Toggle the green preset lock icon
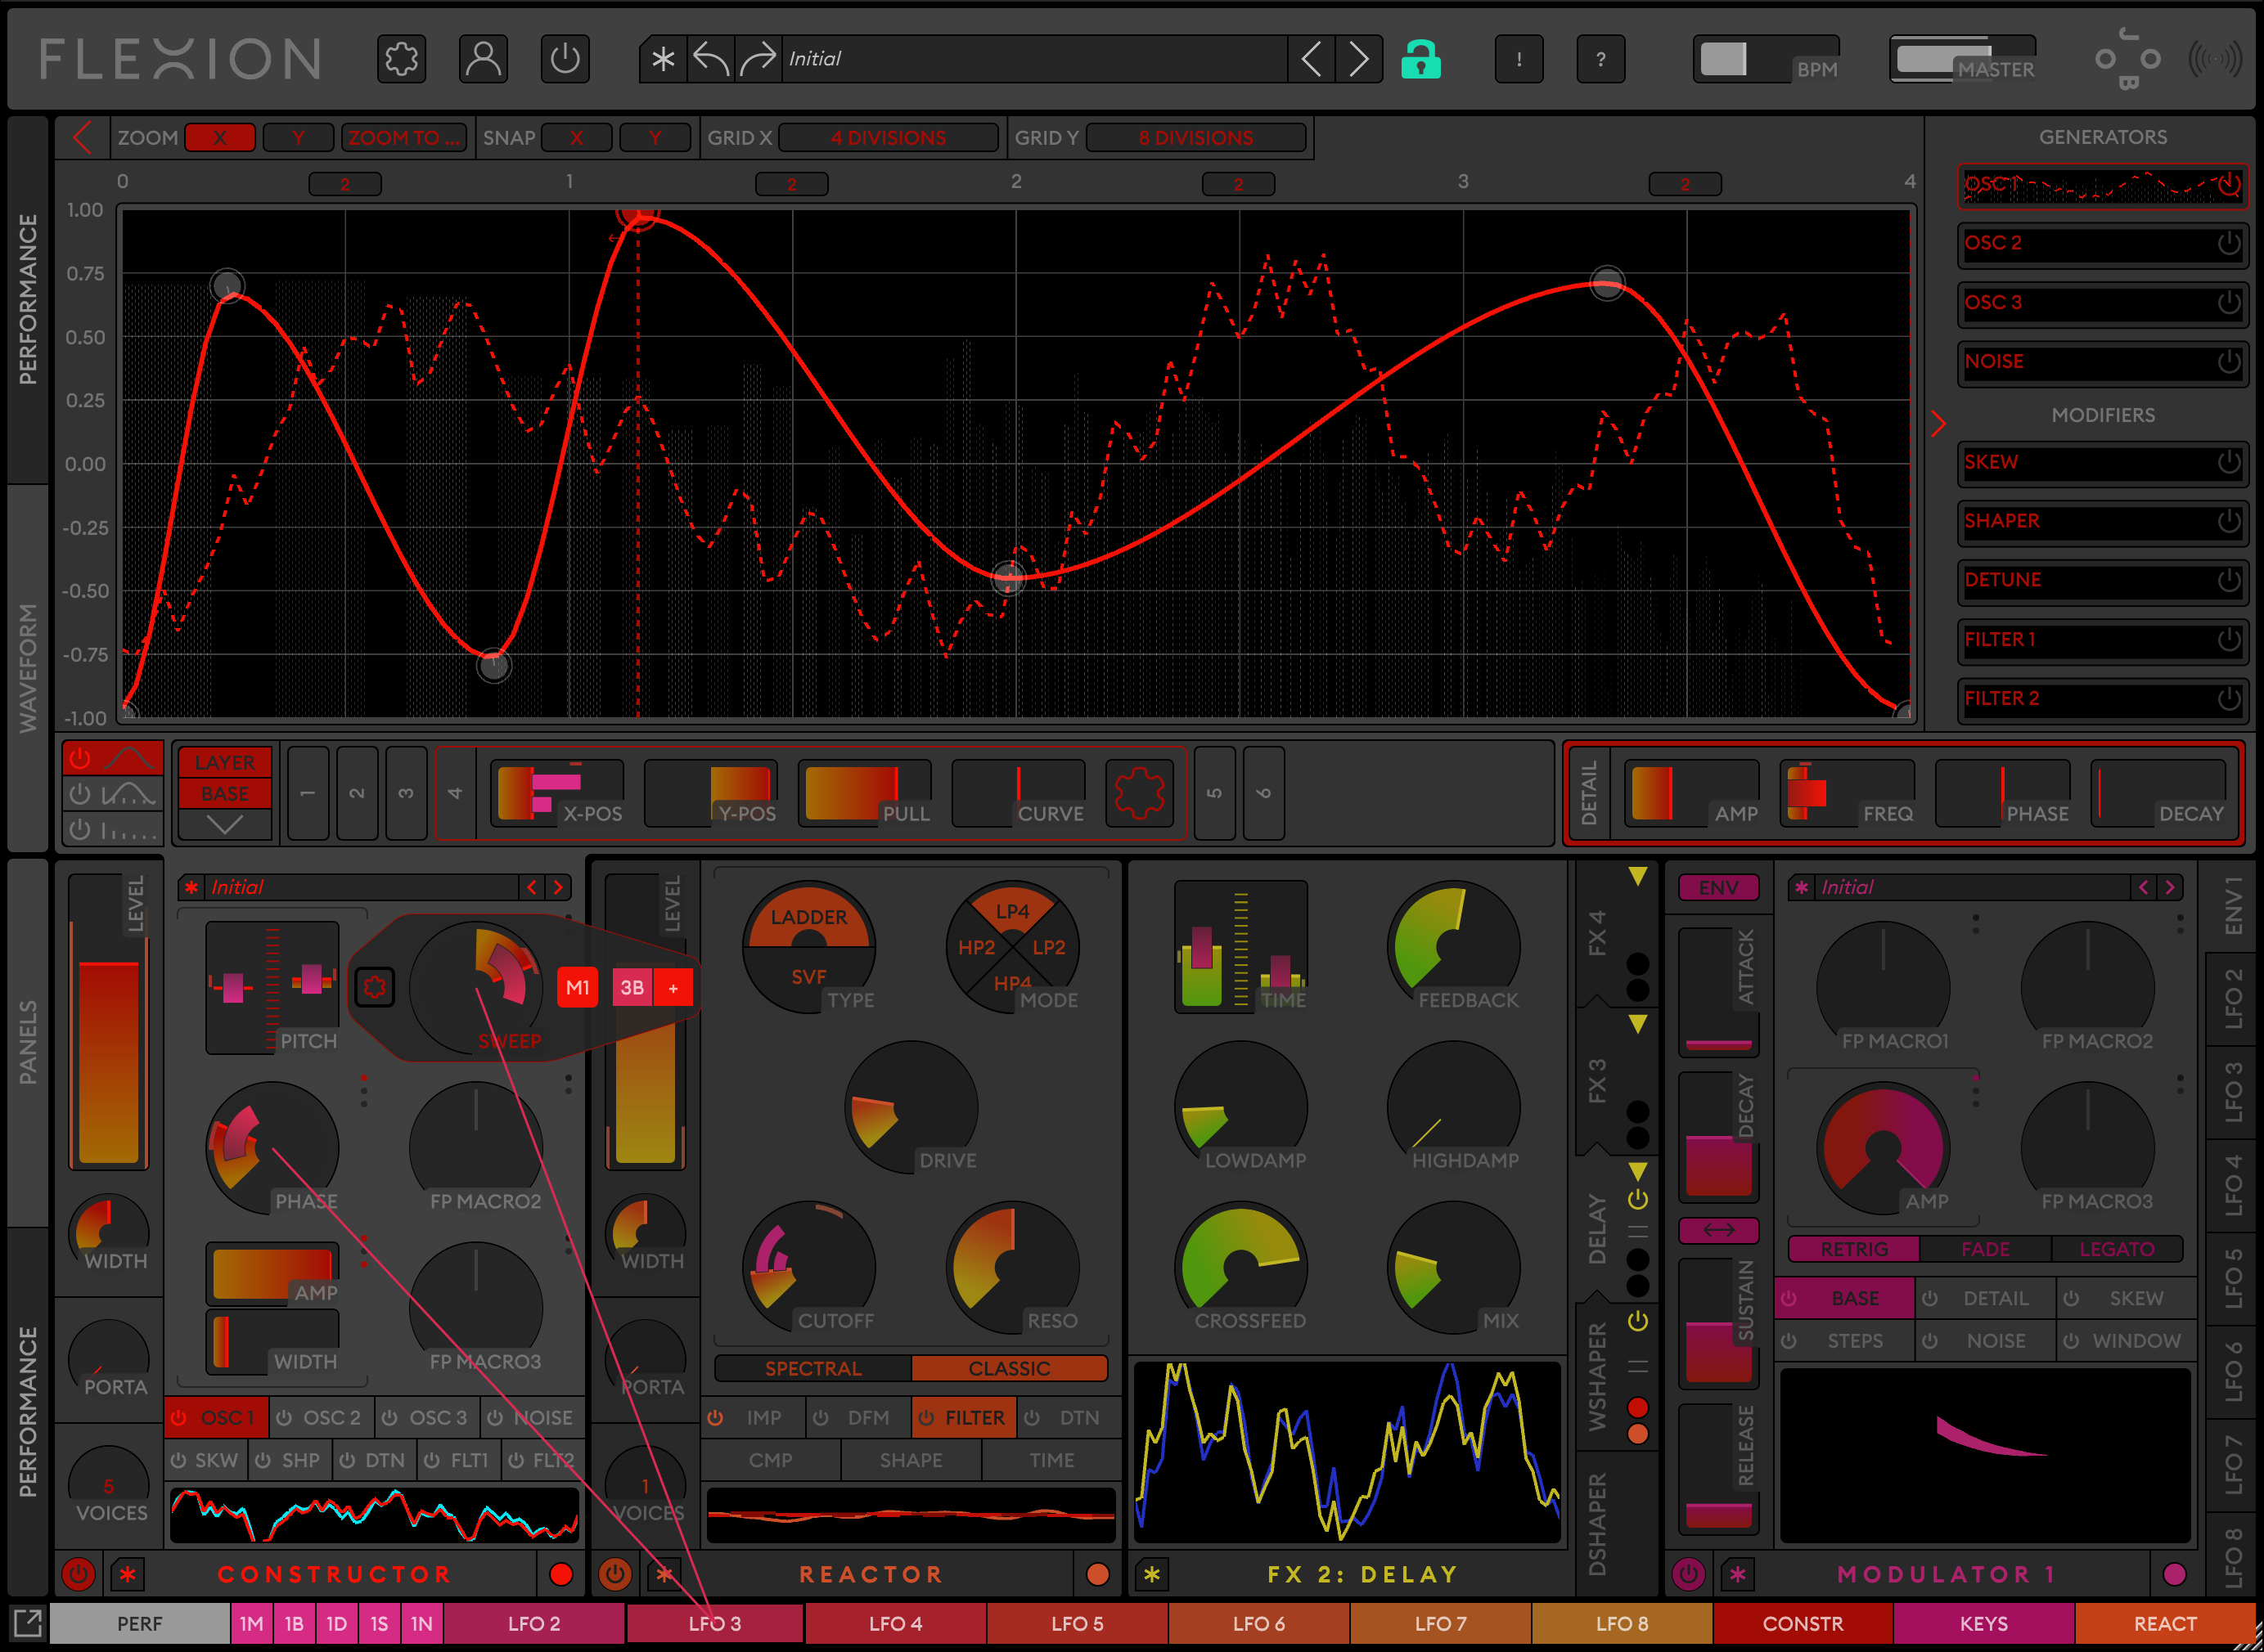This screenshot has height=1652, width=2264. 1420,59
